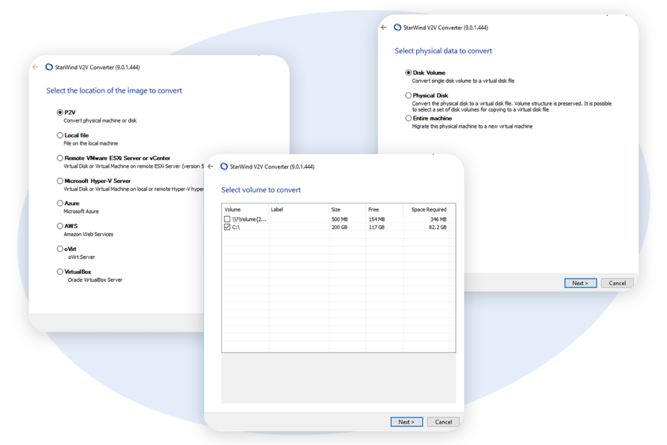This screenshot has width=667, height=445.
Task: Check the \\?\Volume{2... checkbox
Action: [227, 220]
